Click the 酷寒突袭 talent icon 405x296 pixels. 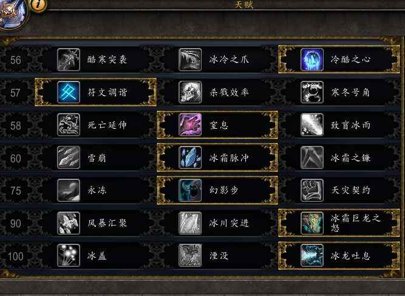click(x=69, y=60)
